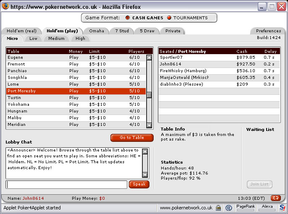Sort table list by Limit column header
Viewport: 288px width, 214px height.
click(x=94, y=51)
